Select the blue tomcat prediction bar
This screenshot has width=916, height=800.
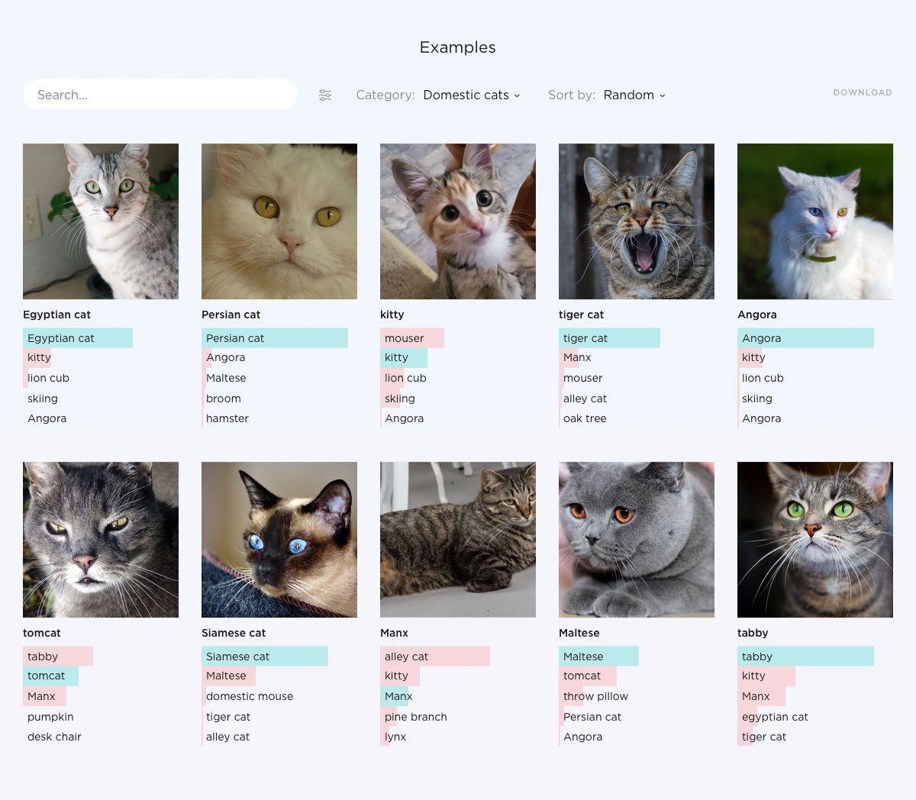(50, 676)
